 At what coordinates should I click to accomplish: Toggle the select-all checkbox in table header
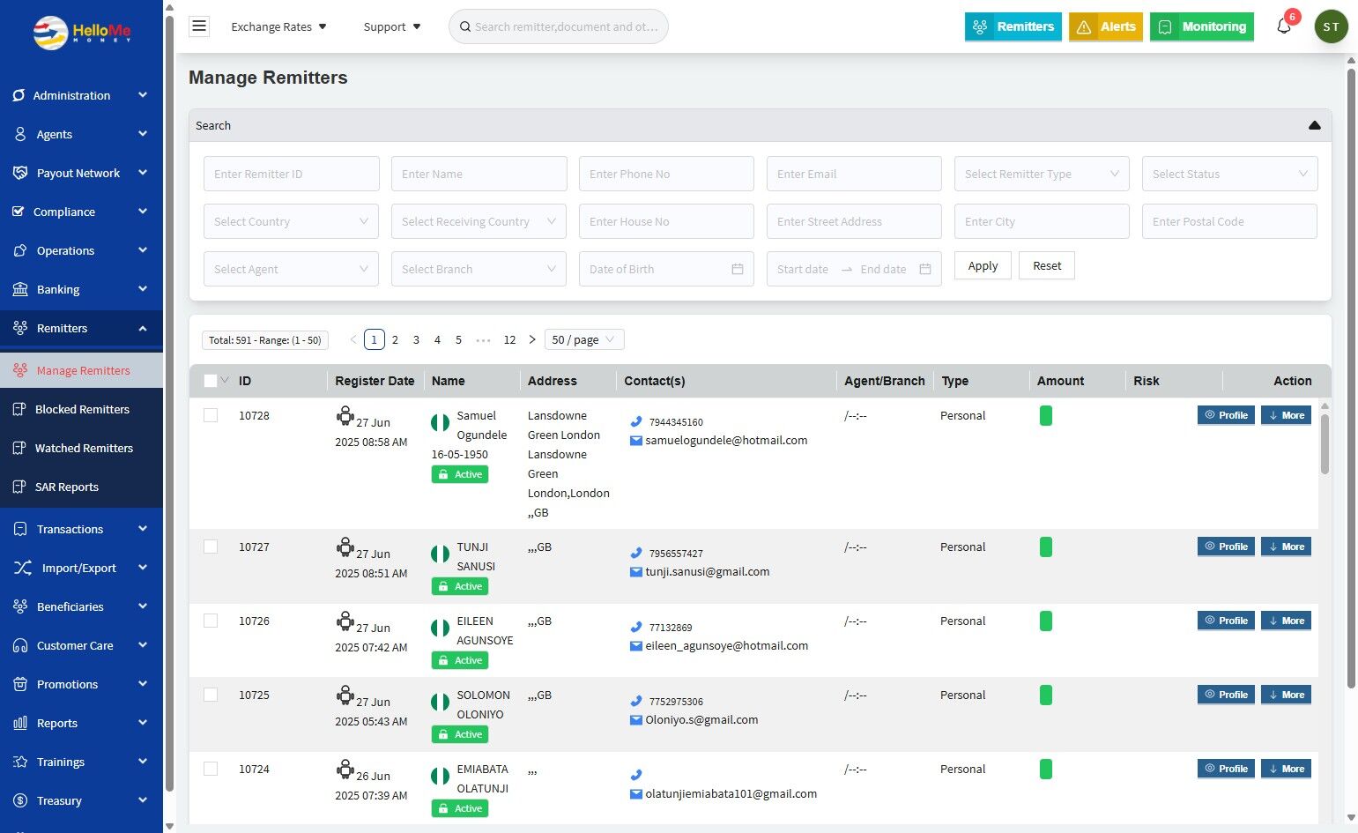point(210,381)
